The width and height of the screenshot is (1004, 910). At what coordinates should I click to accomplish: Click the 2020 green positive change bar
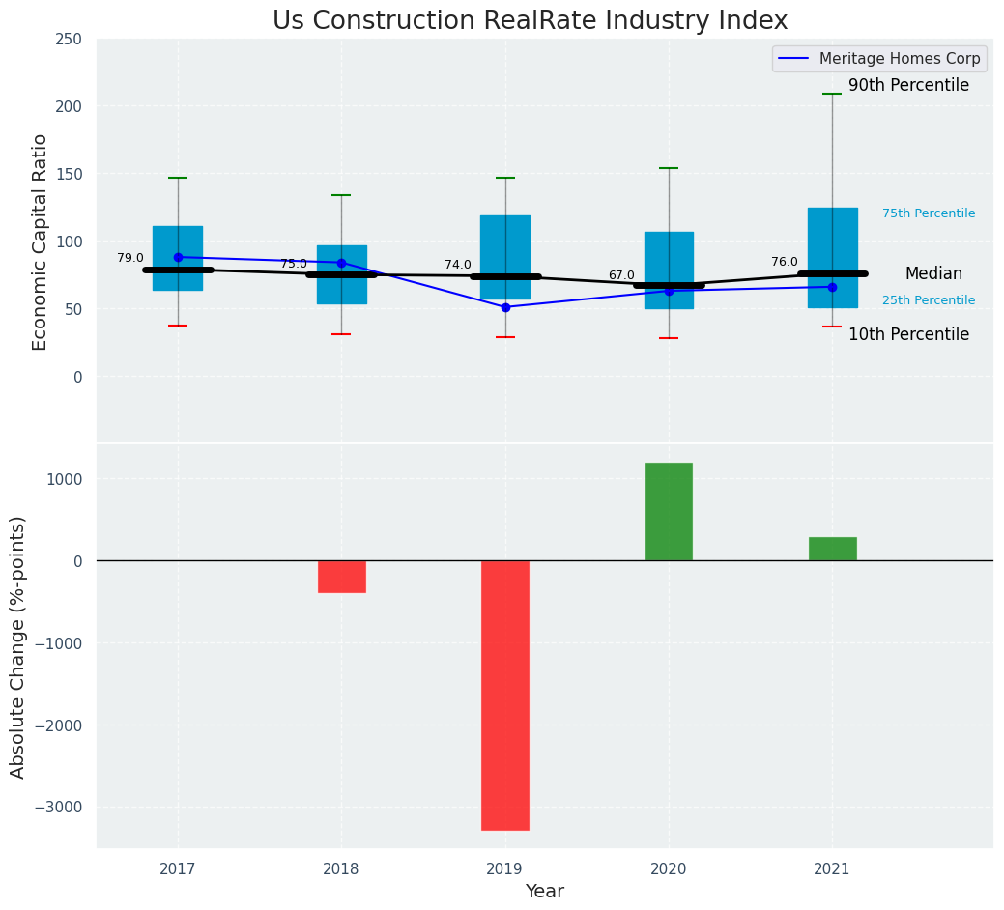[x=669, y=511]
